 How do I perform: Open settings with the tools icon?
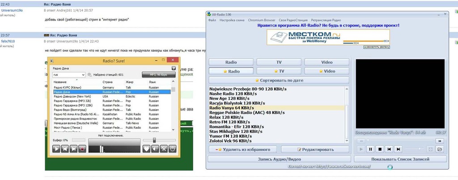(x=164, y=149)
